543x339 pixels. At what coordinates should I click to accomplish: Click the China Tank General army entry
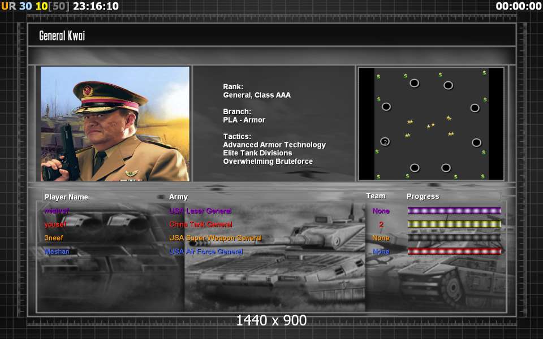click(200, 224)
